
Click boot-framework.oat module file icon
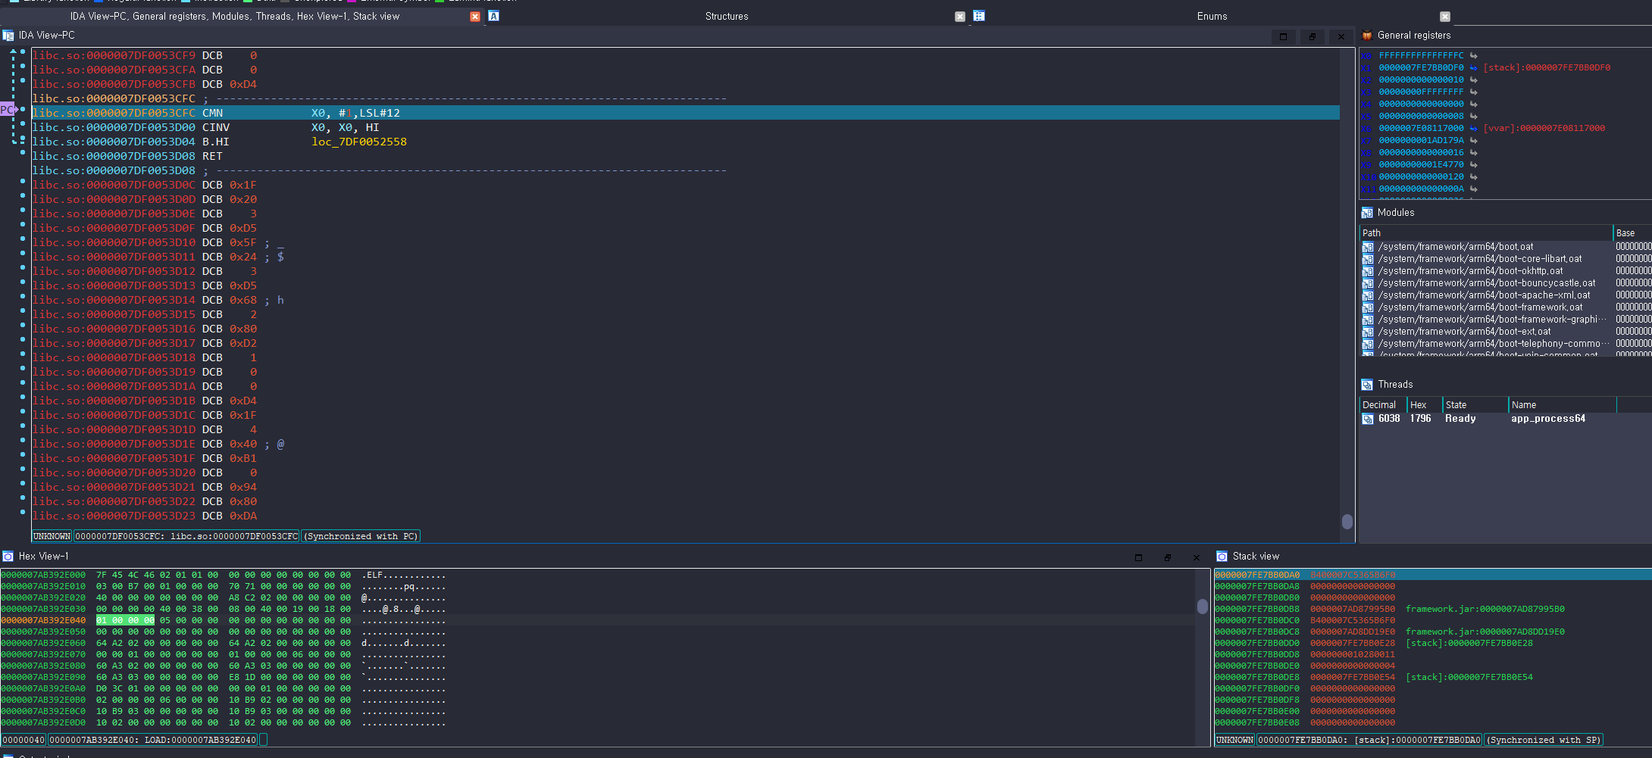[x=1368, y=307]
